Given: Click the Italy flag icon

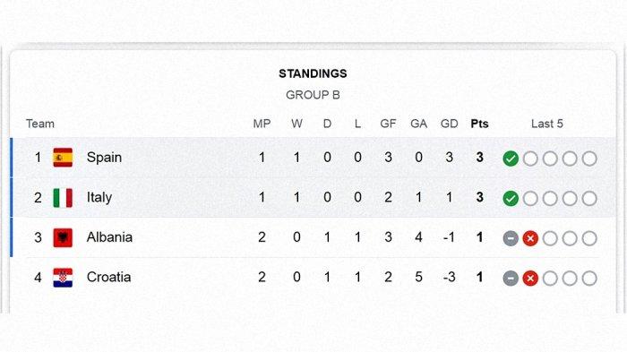Looking at the screenshot, I should tap(63, 198).
